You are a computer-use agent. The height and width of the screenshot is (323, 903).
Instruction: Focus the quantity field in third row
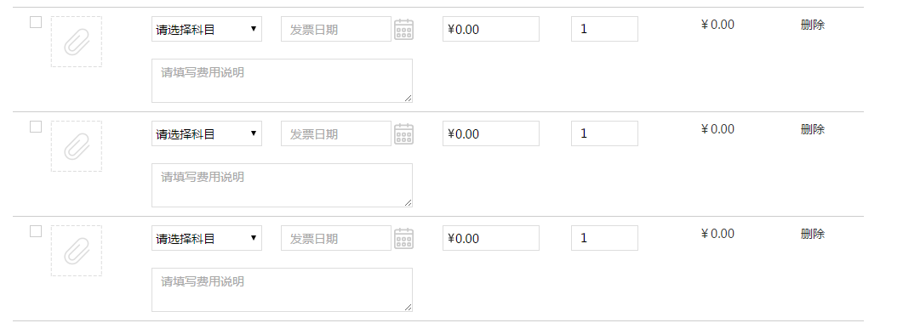[604, 239]
